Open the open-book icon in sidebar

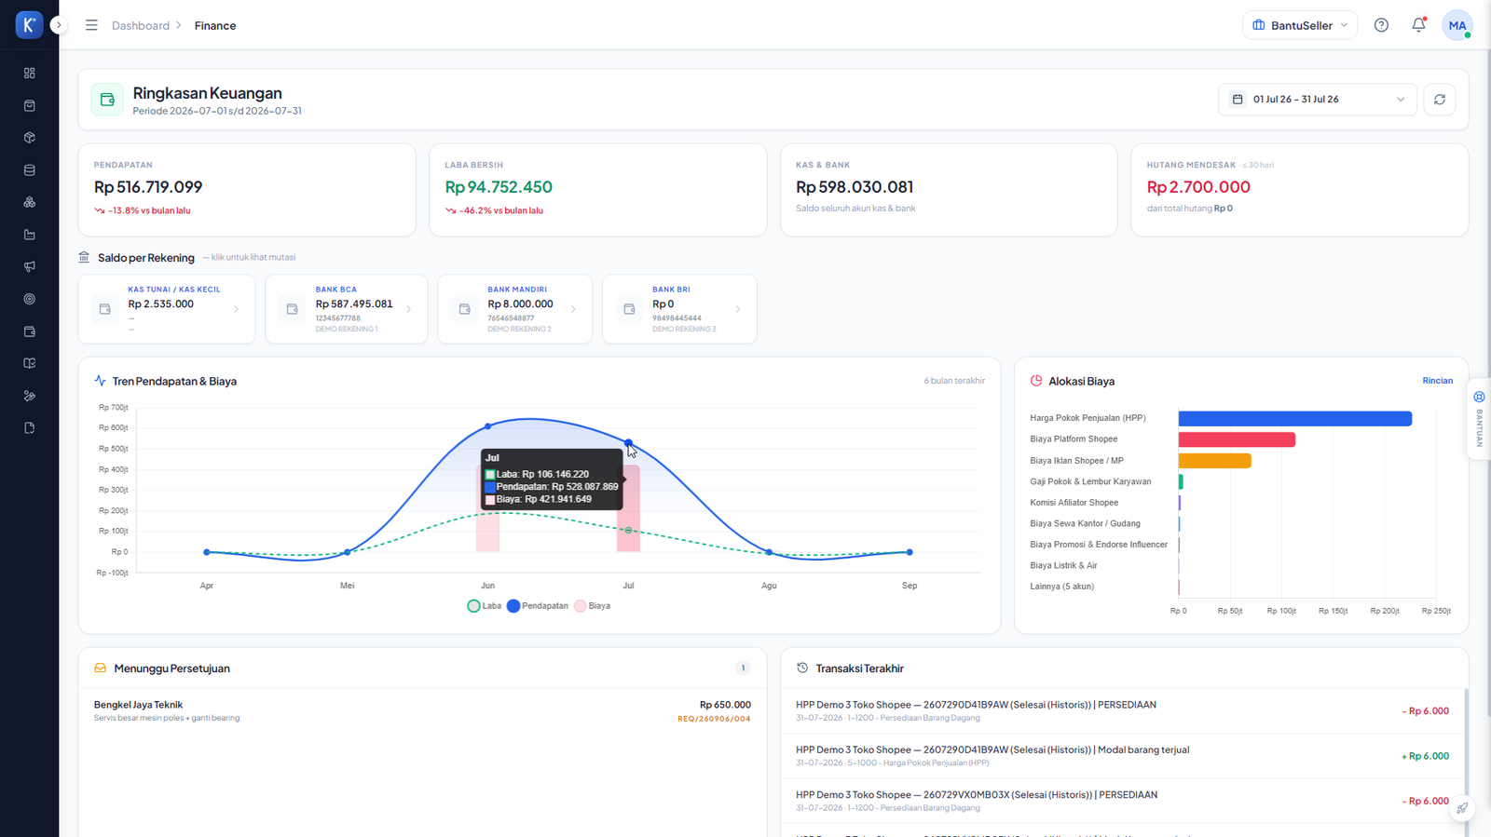tap(30, 363)
